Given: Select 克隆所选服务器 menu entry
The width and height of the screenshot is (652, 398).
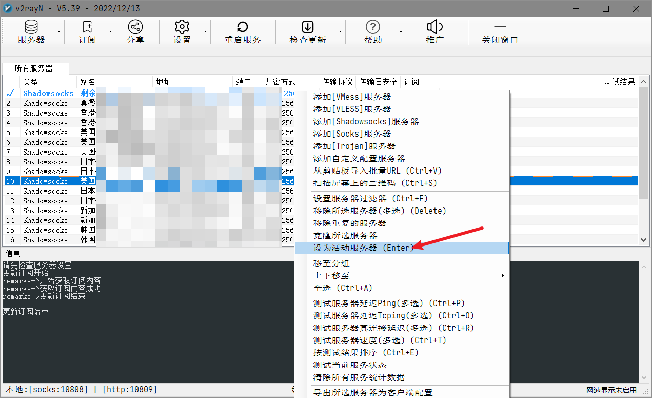Looking at the screenshot, I should (345, 235).
